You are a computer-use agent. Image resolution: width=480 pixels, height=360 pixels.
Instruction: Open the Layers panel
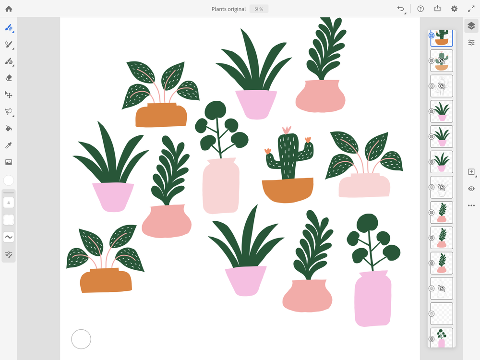471,26
